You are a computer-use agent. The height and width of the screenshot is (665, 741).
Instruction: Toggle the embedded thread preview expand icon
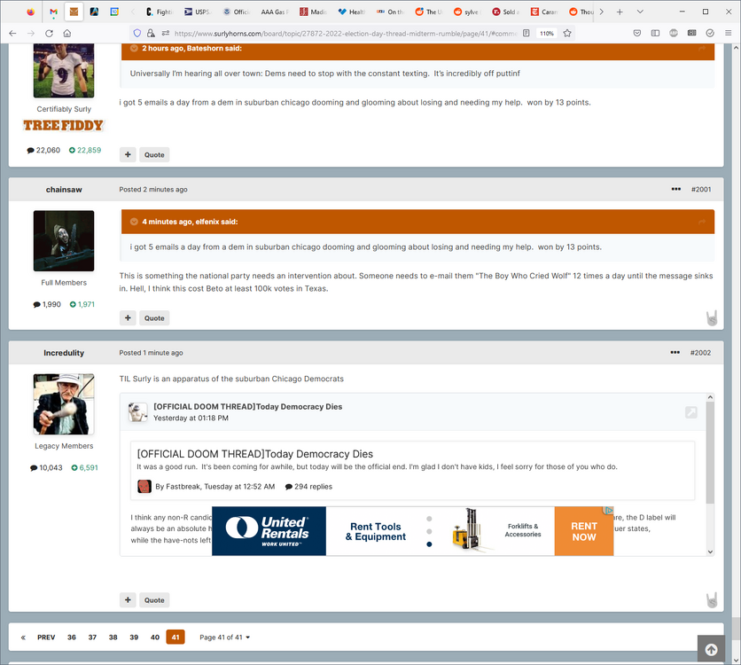coord(690,412)
